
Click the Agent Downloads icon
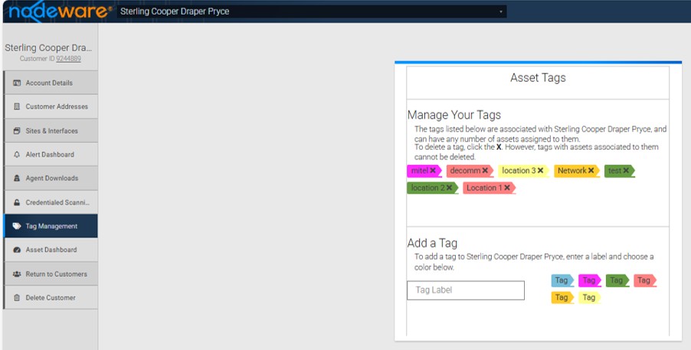(x=17, y=178)
